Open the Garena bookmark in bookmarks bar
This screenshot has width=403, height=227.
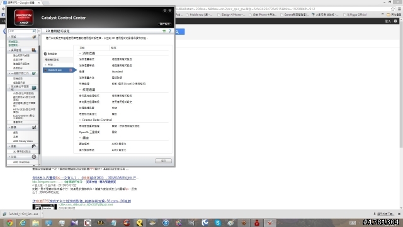pyautogui.click(x=295, y=15)
